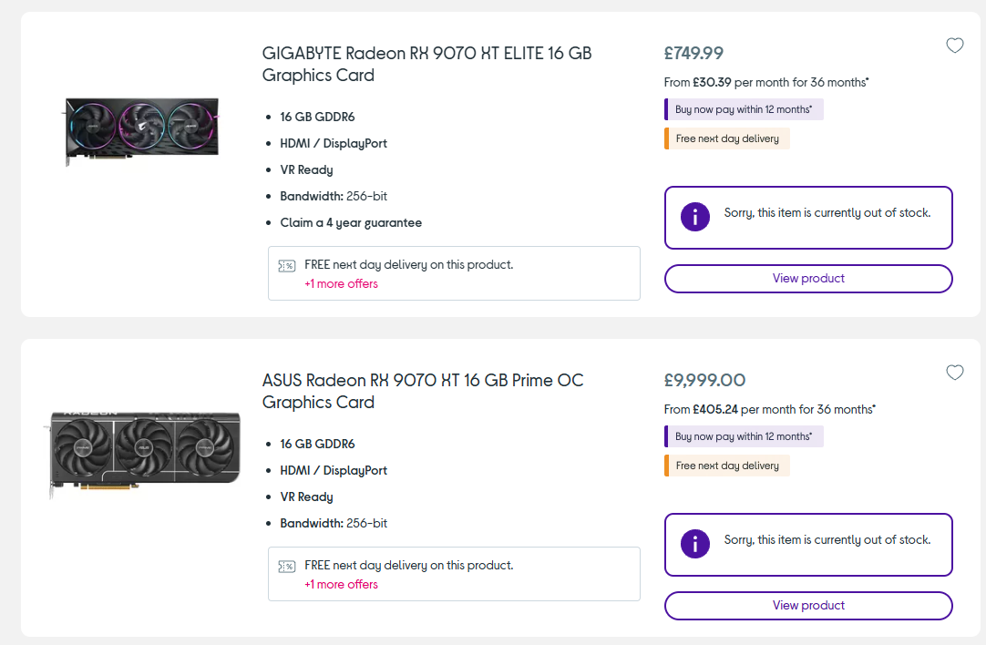The width and height of the screenshot is (986, 645).
Task: Open ASUS Radeon RX 9070 XT Prime OC title
Action: [x=423, y=391]
